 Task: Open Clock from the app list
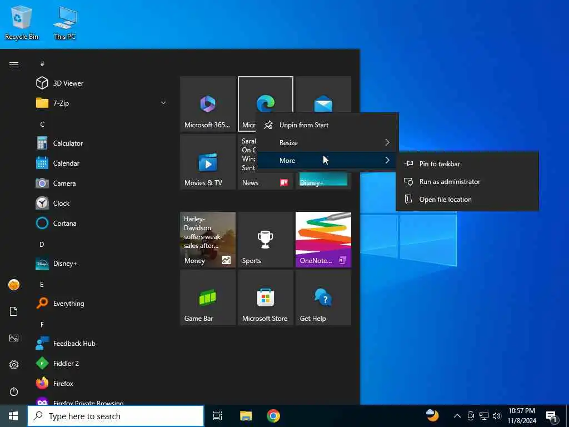click(x=101, y=203)
